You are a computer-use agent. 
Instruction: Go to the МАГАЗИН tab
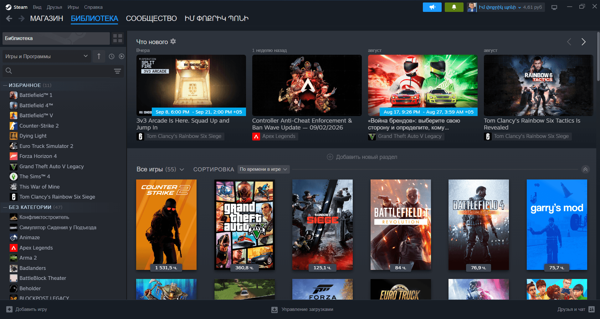click(47, 18)
